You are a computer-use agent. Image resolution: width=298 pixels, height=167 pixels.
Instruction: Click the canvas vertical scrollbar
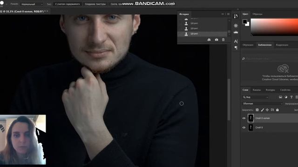[x=229, y=99]
